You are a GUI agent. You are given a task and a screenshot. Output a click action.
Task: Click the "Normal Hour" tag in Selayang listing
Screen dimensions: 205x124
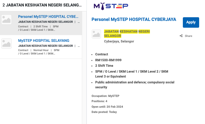pyautogui.click(x=41, y=50)
